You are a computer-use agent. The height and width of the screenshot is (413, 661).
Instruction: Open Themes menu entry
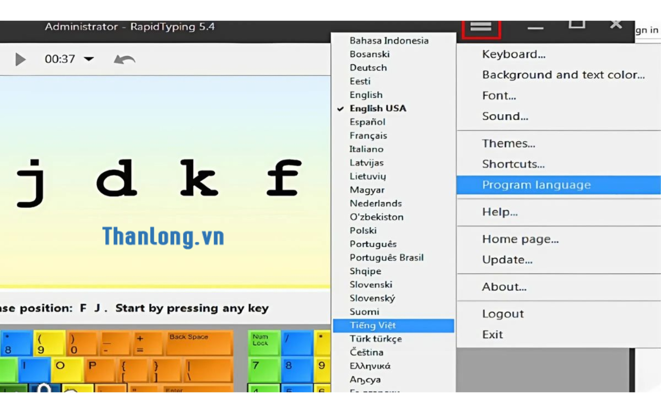[508, 144]
